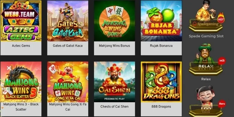Close overlay with white X icon
The image size is (234, 117).
tap(9, 68)
